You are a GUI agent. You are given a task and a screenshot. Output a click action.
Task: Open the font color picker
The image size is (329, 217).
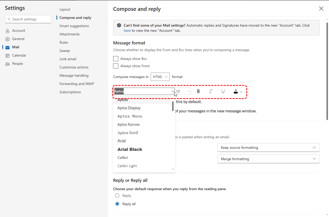coord(238,91)
